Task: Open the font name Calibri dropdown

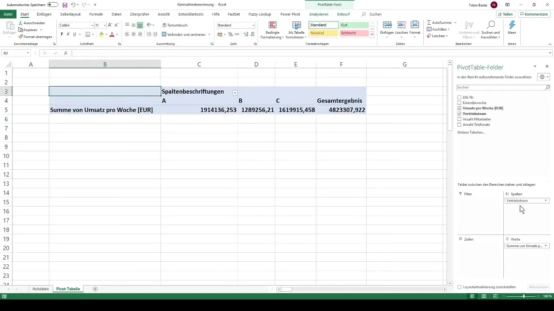Action: point(92,25)
